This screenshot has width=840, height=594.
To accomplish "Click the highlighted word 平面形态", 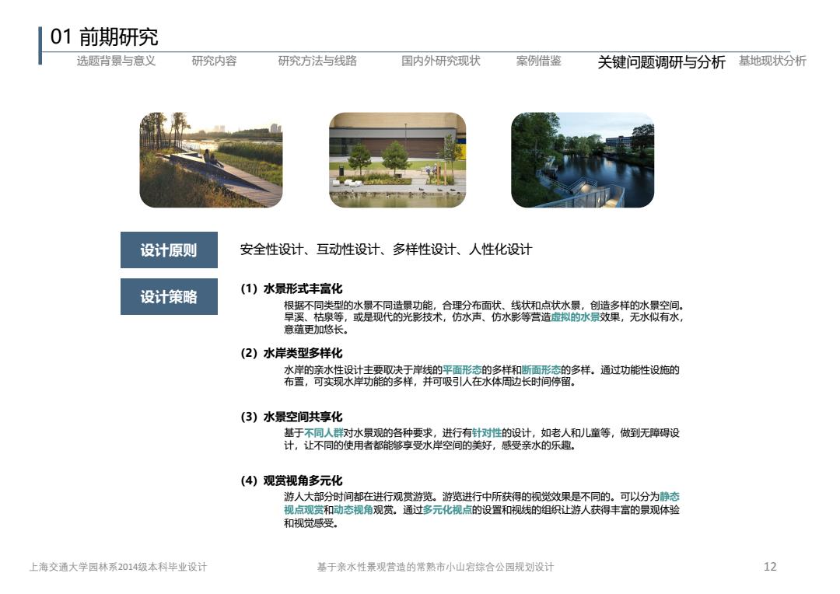I will [462, 369].
